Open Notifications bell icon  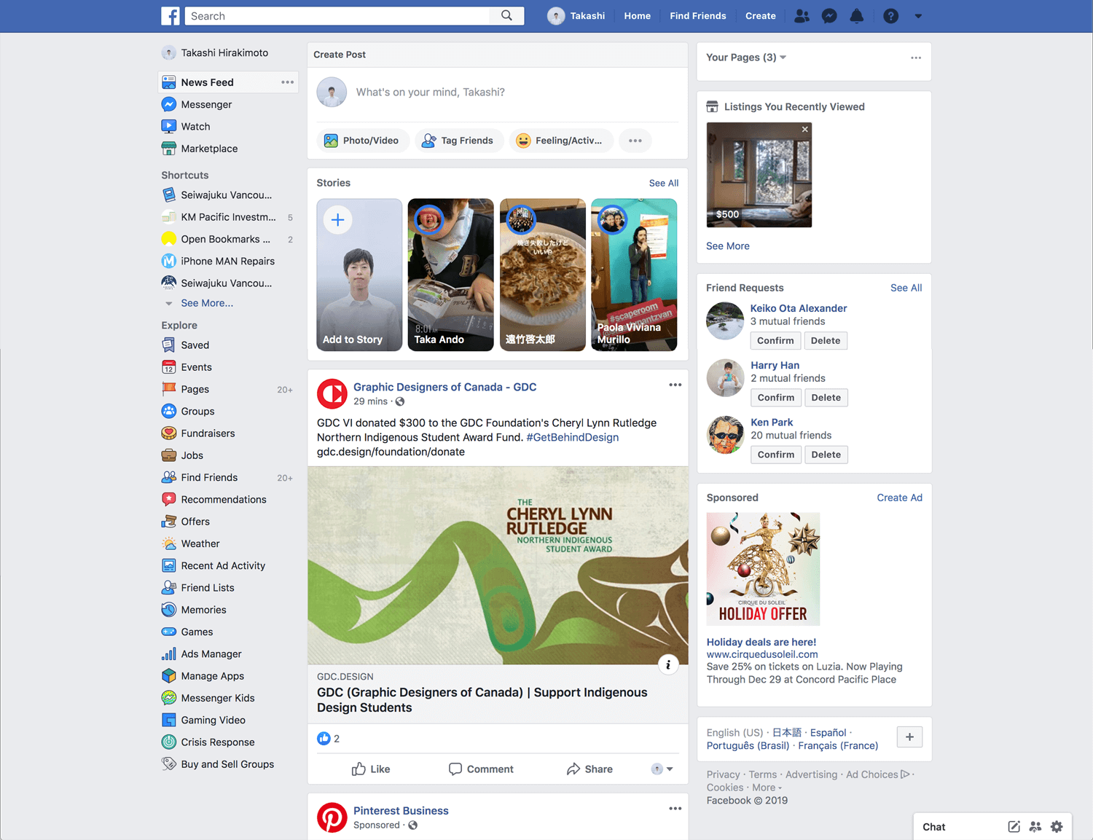pos(857,16)
